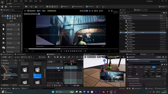Open the Build menu
This screenshot has height=94, width=168.
point(26,1)
